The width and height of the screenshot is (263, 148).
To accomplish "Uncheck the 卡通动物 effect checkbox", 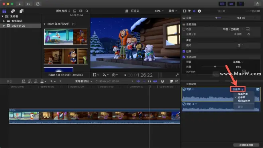I will pos(184,57).
